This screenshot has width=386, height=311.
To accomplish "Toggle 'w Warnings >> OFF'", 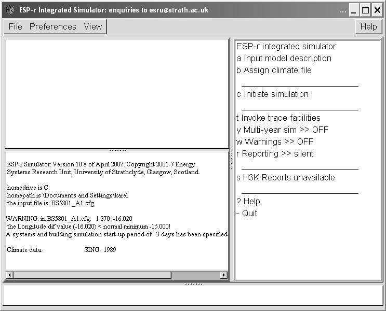I will pos(275,142).
